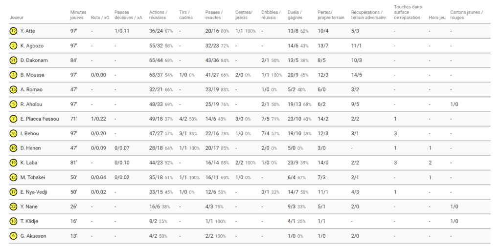The image size is (501, 249).
Task: Select jersey badge 21 for D. Dakonam
Action: [x=13, y=61]
